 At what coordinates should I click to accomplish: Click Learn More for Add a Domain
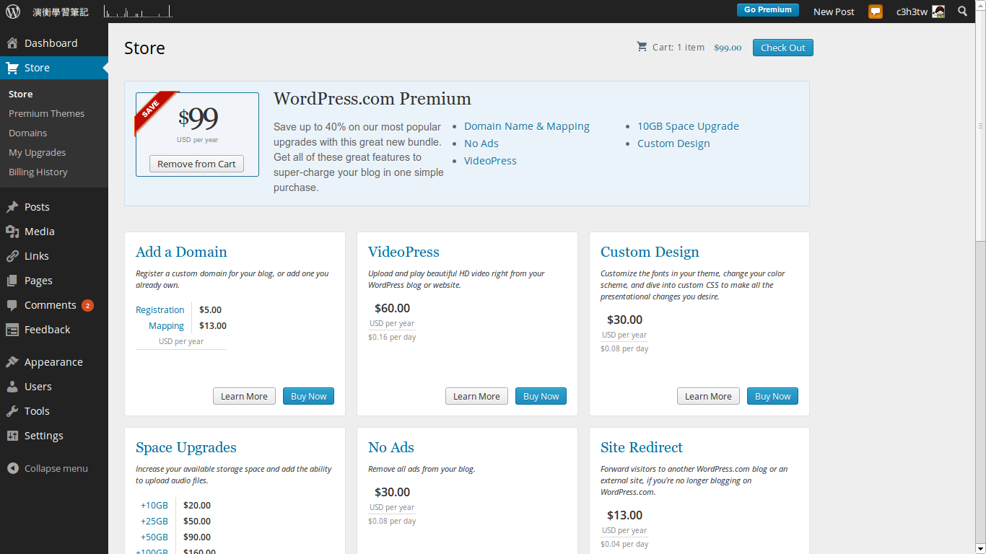[244, 396]
